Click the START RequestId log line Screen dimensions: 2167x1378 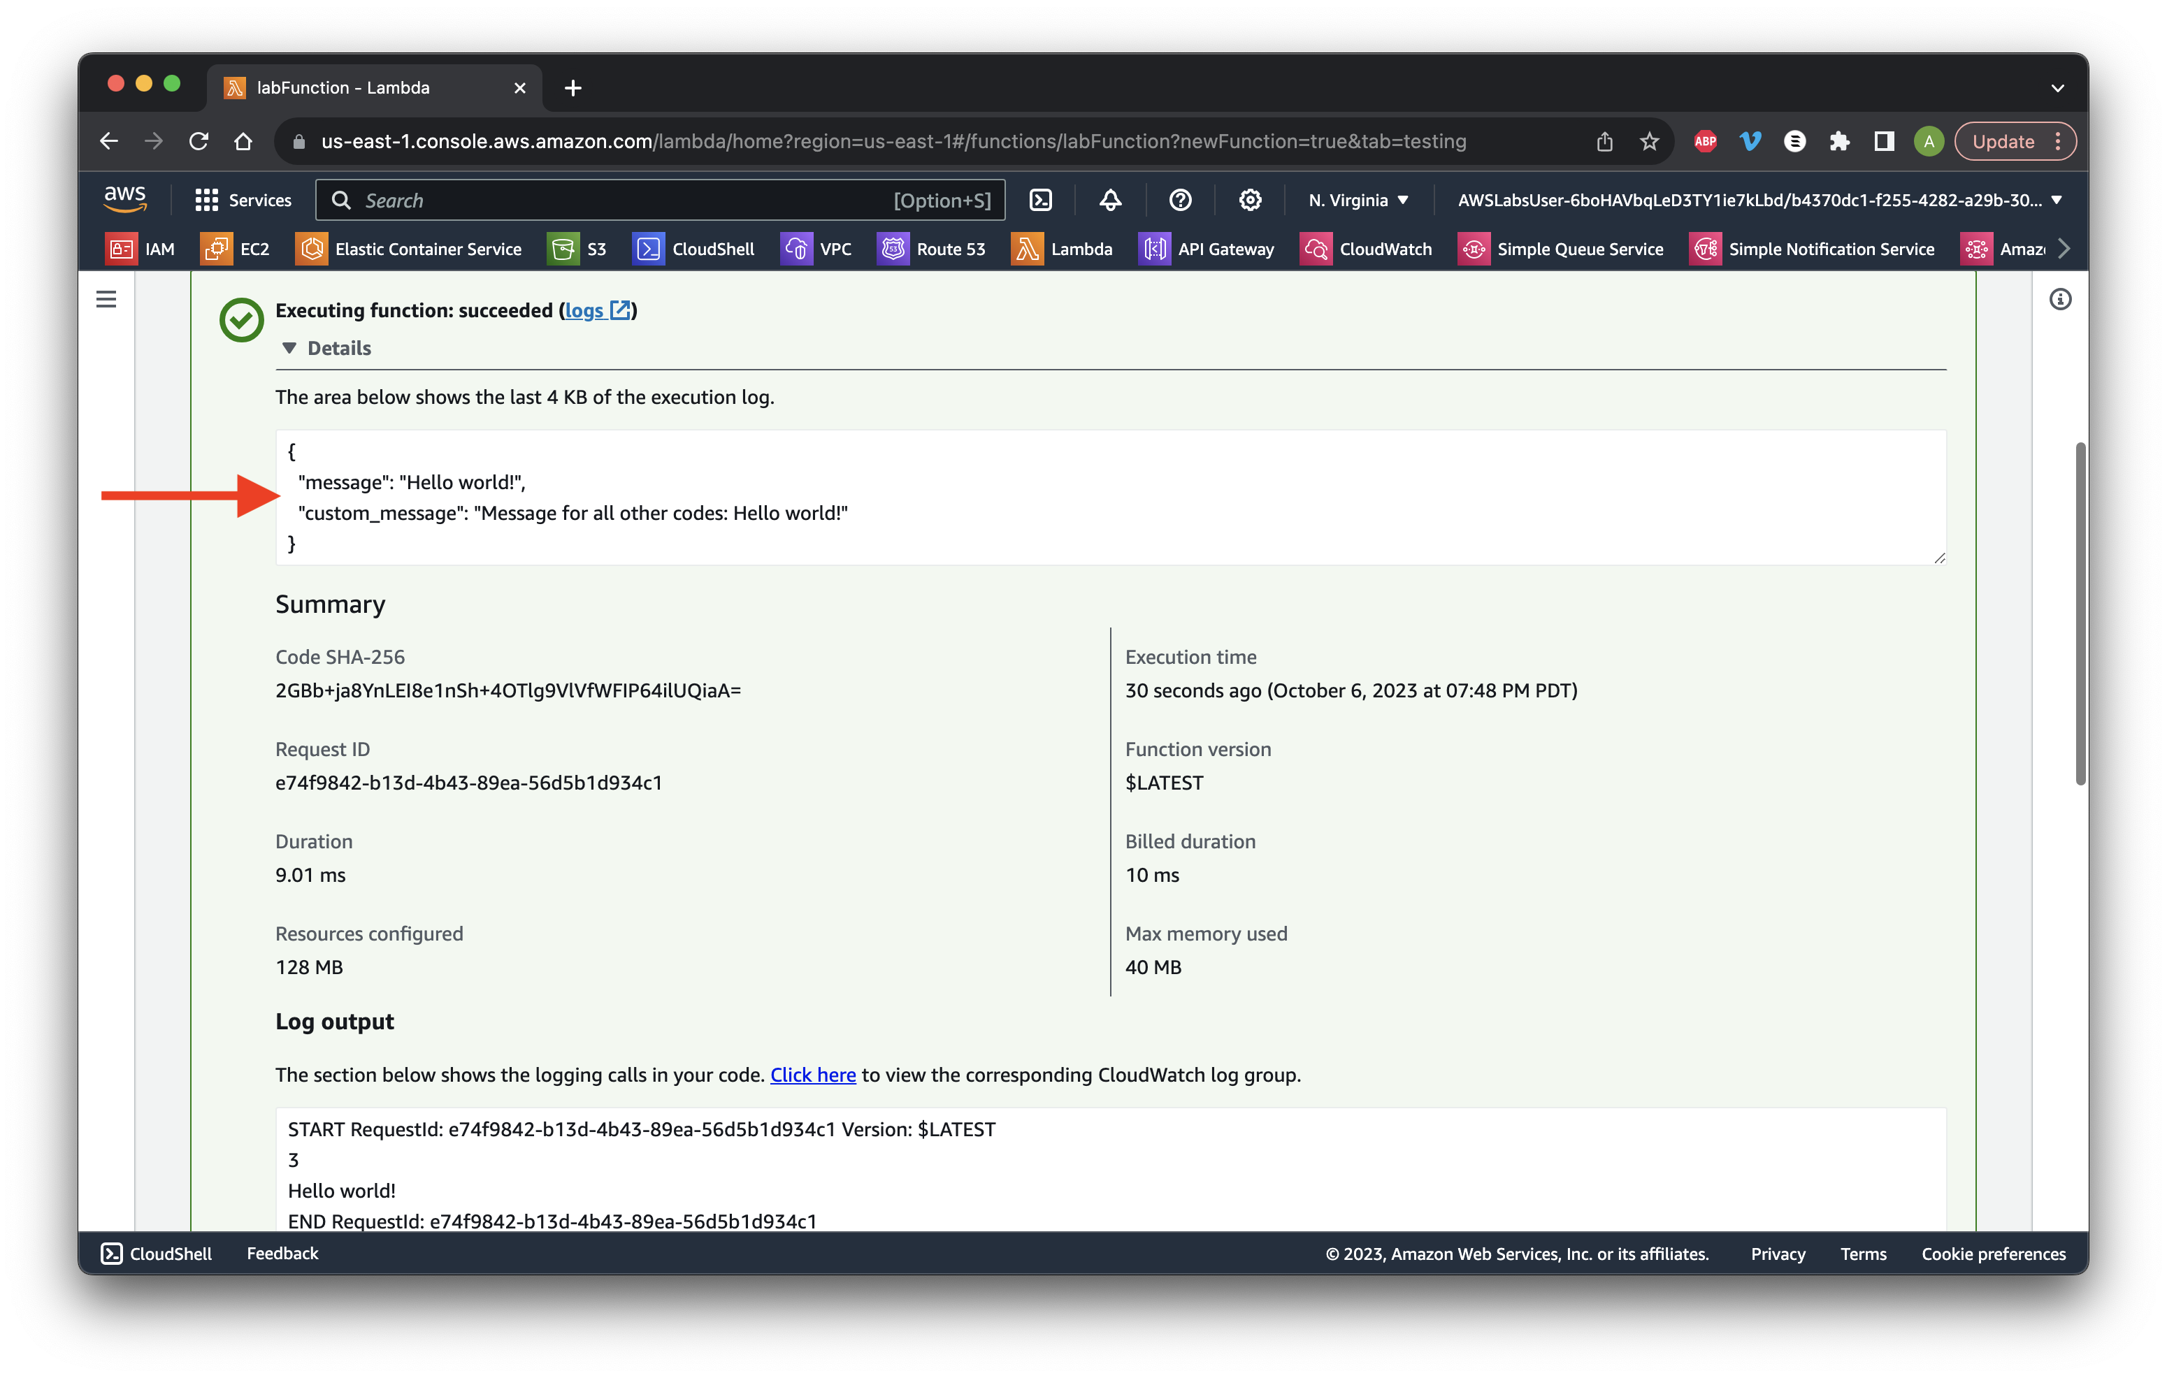642,1129
